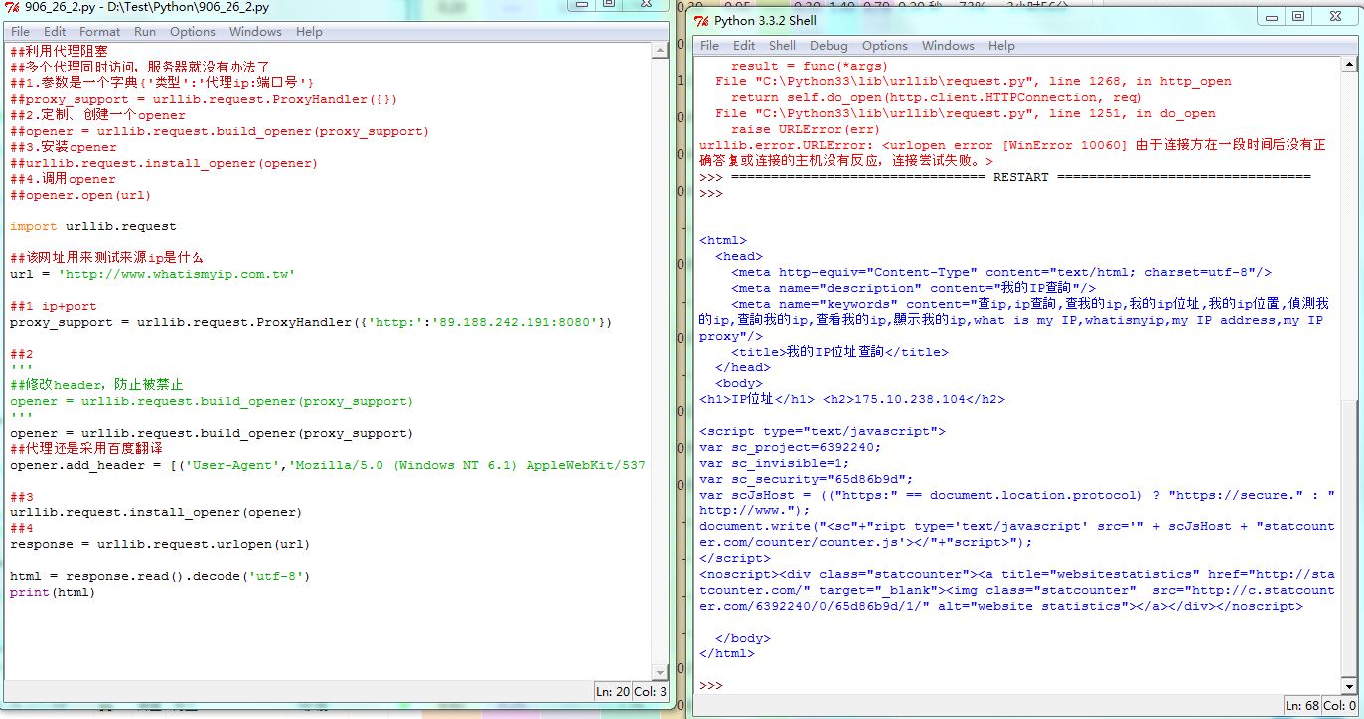Maximize the Python 3.3.2 Shell window
This screenshot has height=719, width=1364.
[x=1297, y=17]
